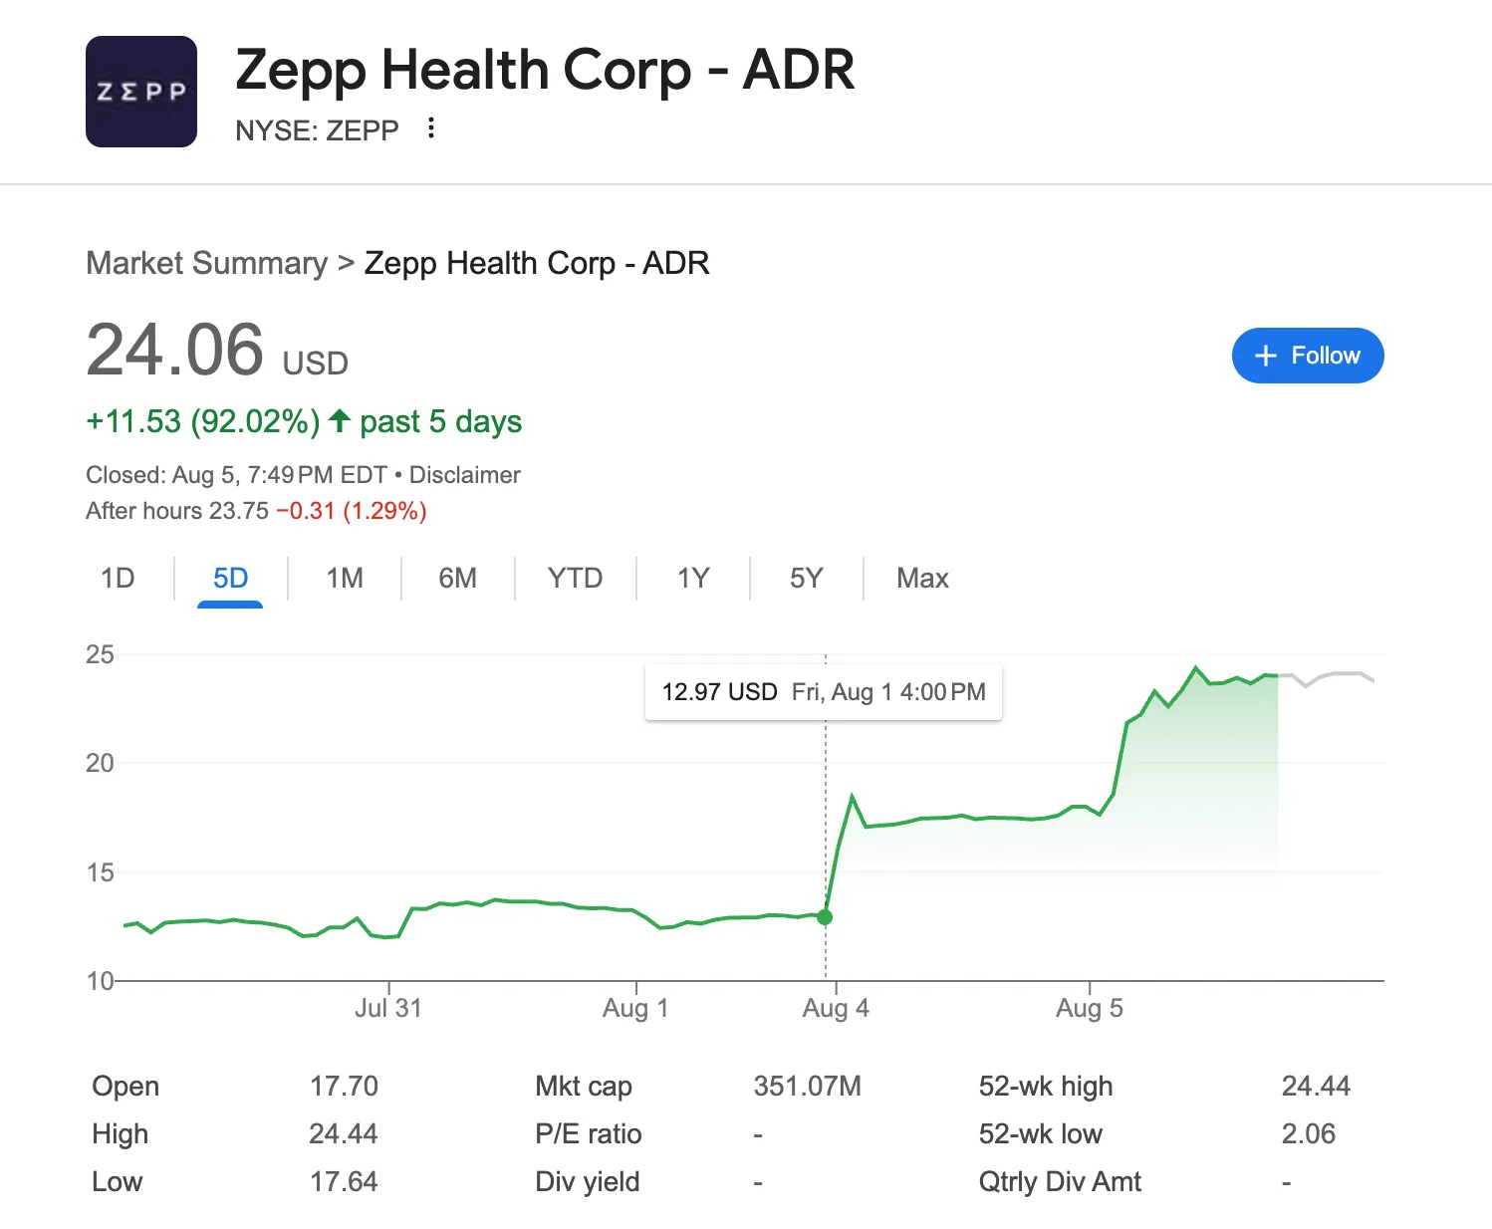The image size is (1492, 1229).
Task: Select the 5Y chart range tab
Action: coord(807,578)
